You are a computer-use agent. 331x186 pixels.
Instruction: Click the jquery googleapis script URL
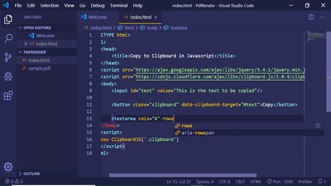point(220,70)
